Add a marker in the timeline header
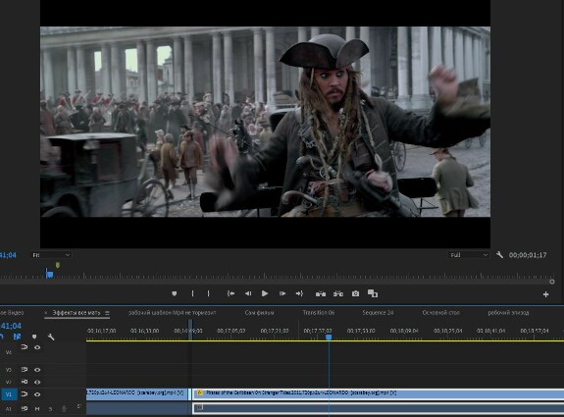The image size is (564, 417). click(x=34, y=337)
